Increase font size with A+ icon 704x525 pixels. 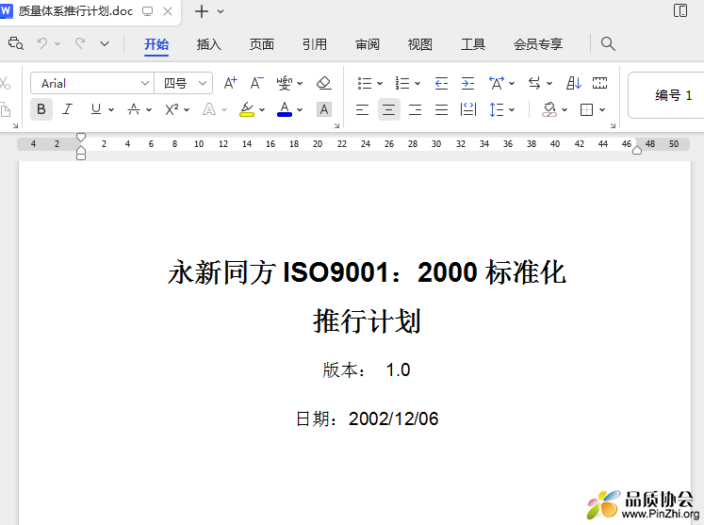(x=230, y=83)
